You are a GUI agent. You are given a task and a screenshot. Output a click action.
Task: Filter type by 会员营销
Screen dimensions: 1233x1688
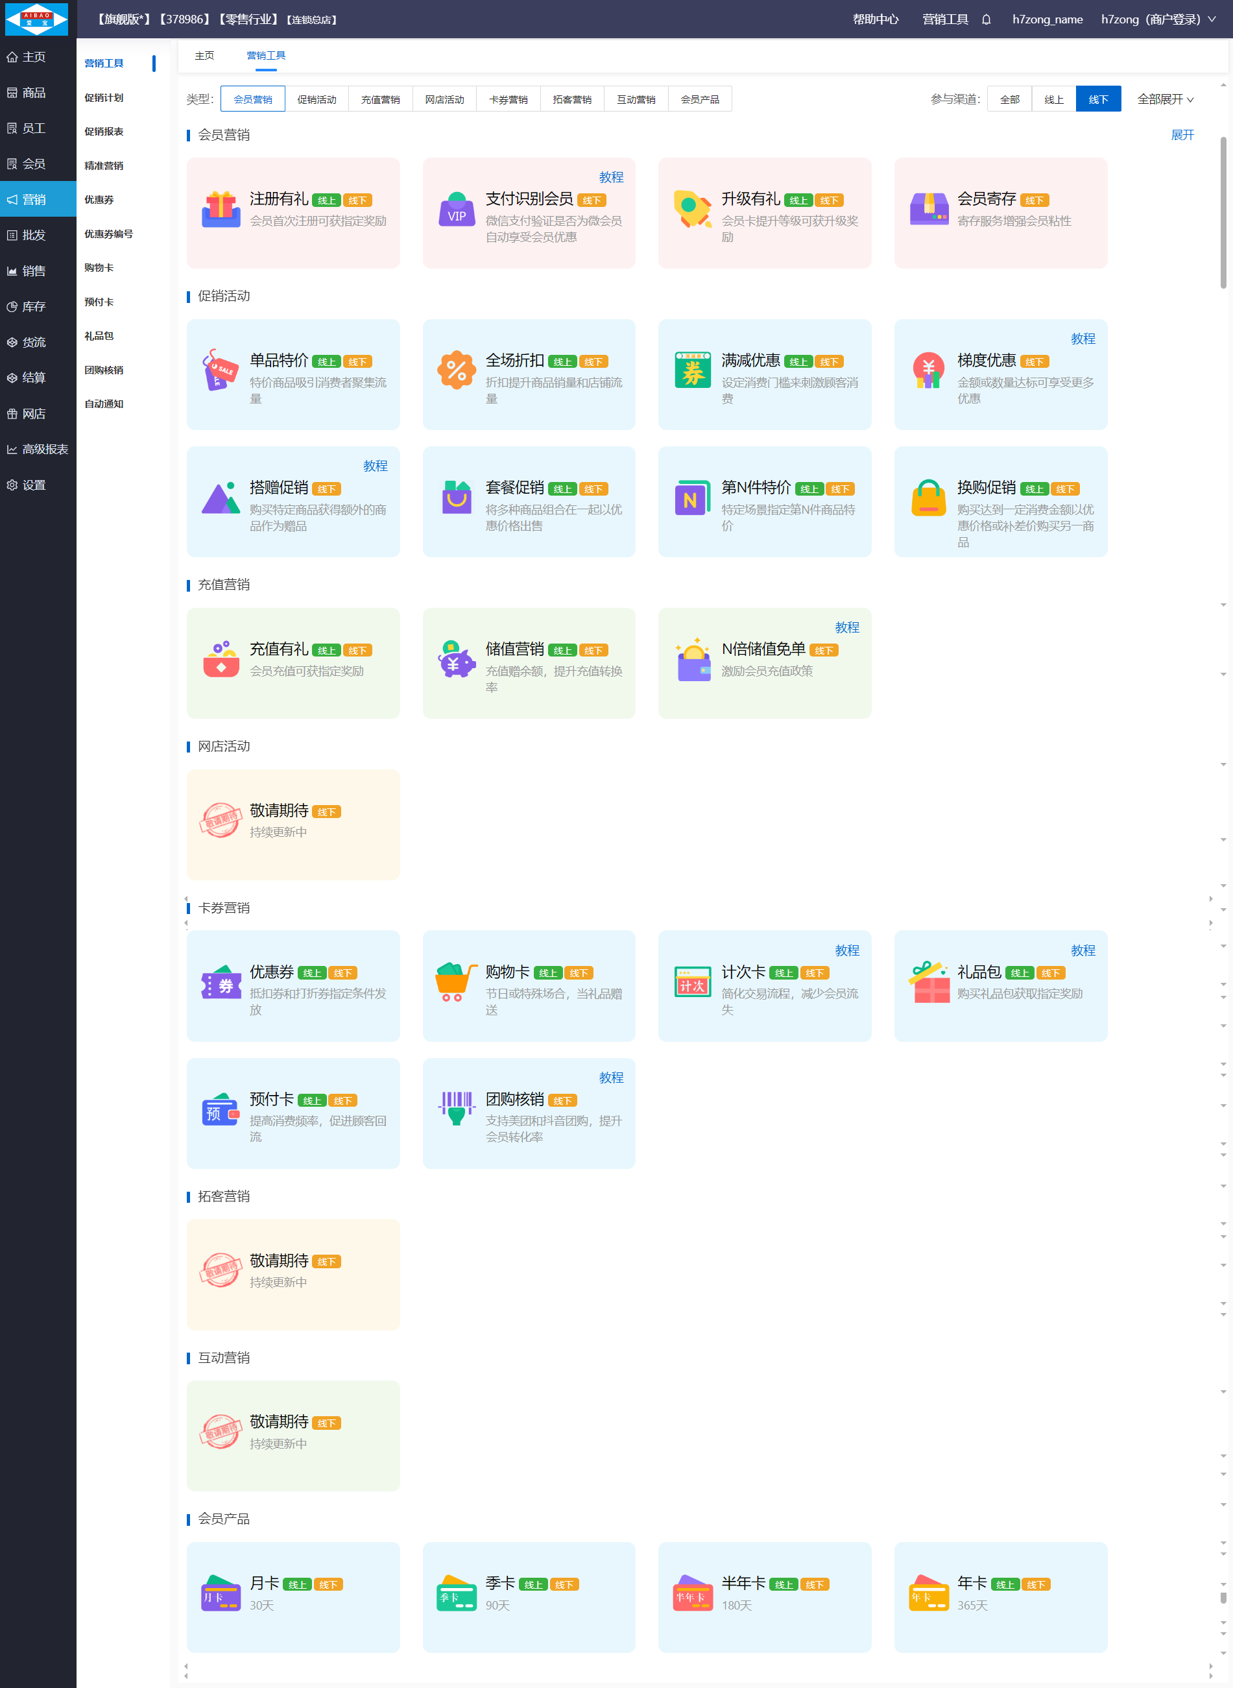pos(252,99)
